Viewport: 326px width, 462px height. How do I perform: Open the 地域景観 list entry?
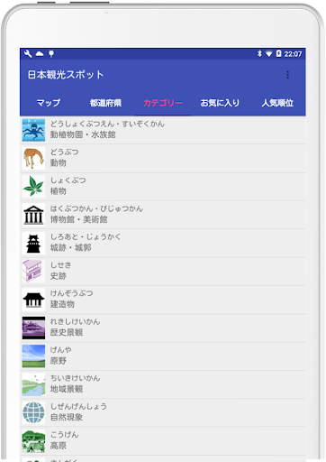click(x=163, y=384)
